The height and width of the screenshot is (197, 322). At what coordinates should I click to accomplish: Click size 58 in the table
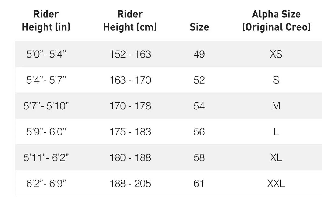click(199, 157)
